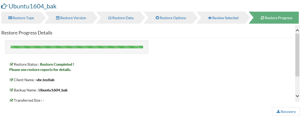This screenshot has height=119, width=303.
Task: Click the drive icon in Restore Data step
Action: [x=110, y=18]
